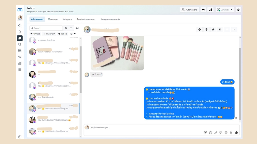Filter by Labels
The height and width of the screenshot is (144, 257).
pyautogui.click(x=63, y=34)
